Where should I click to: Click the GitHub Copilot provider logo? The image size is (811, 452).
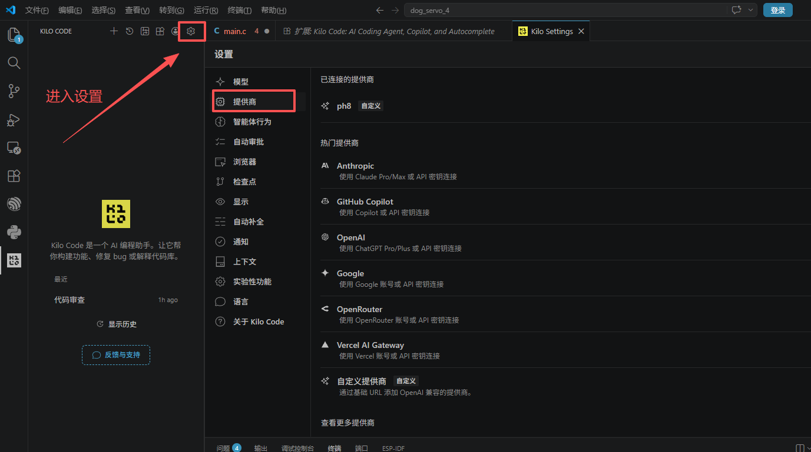click(325, 202)
